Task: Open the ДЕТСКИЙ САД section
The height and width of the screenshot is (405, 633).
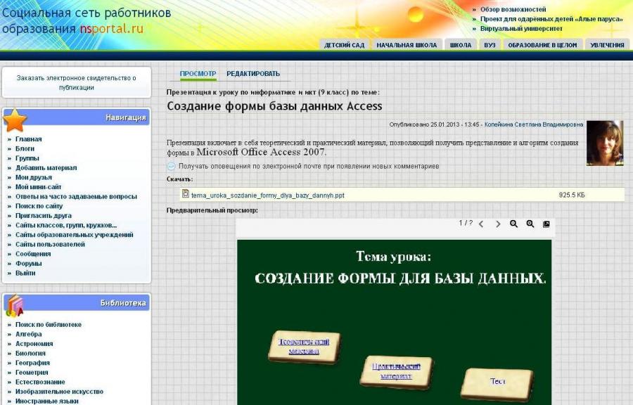Action: coord(344,45)
